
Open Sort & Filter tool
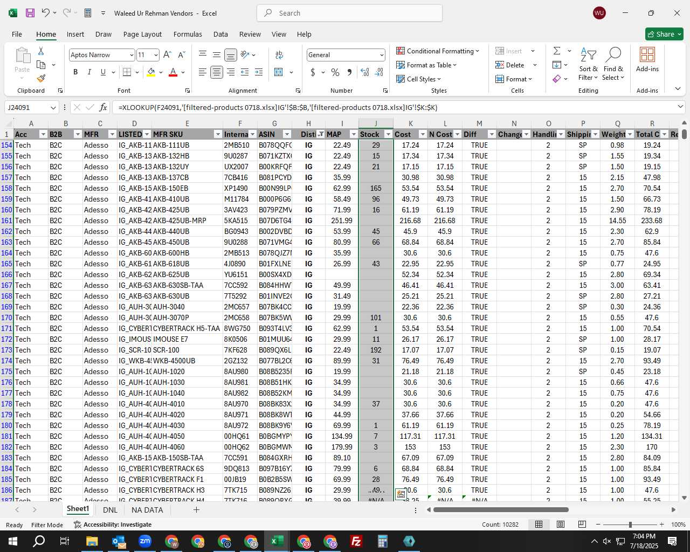588,64
